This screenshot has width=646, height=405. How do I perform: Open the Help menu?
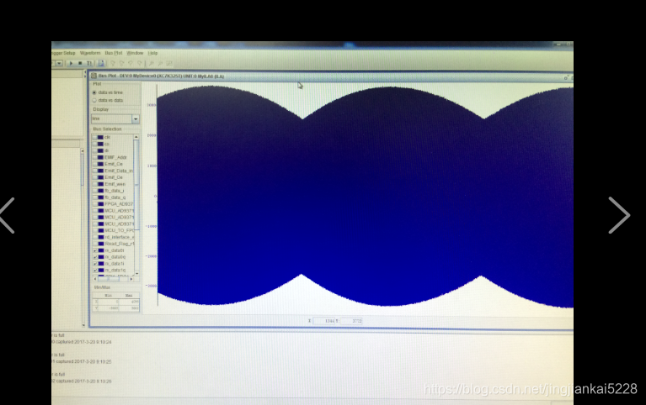[x=152, y=53]
